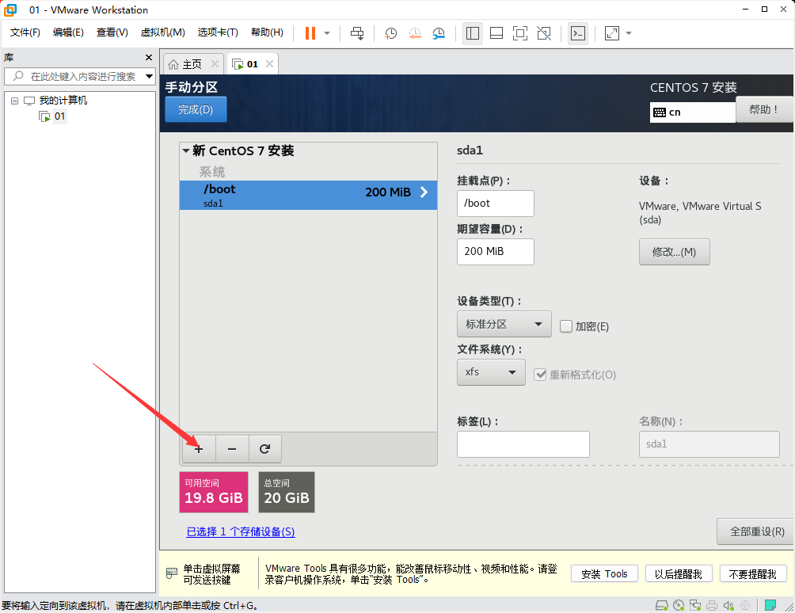
Task: Click the 帮助！ help button
Action: click(763, 109)
